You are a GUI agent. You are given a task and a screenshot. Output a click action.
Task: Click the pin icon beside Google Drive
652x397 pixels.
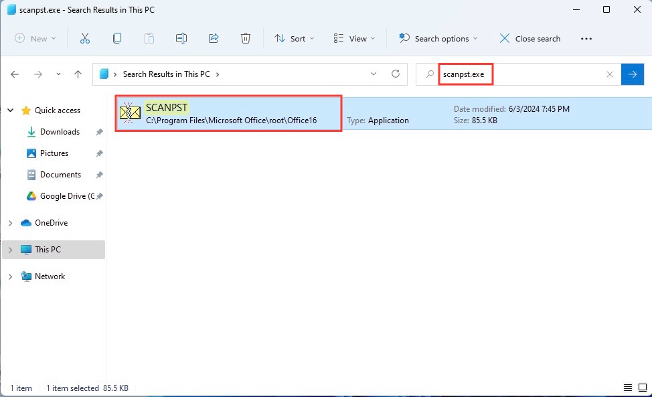coord(99,196)
